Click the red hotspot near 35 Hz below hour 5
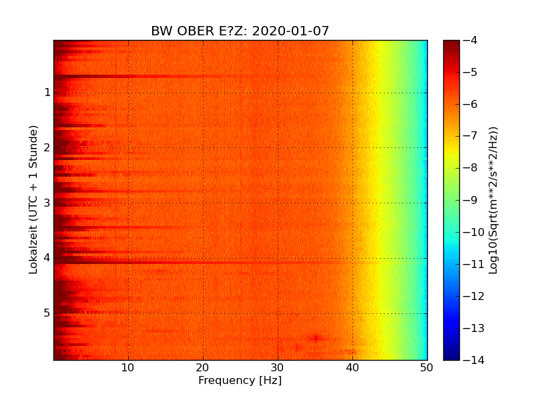This screenshot has width=534, height=400. pyautogui.click(x=316, y=338)
